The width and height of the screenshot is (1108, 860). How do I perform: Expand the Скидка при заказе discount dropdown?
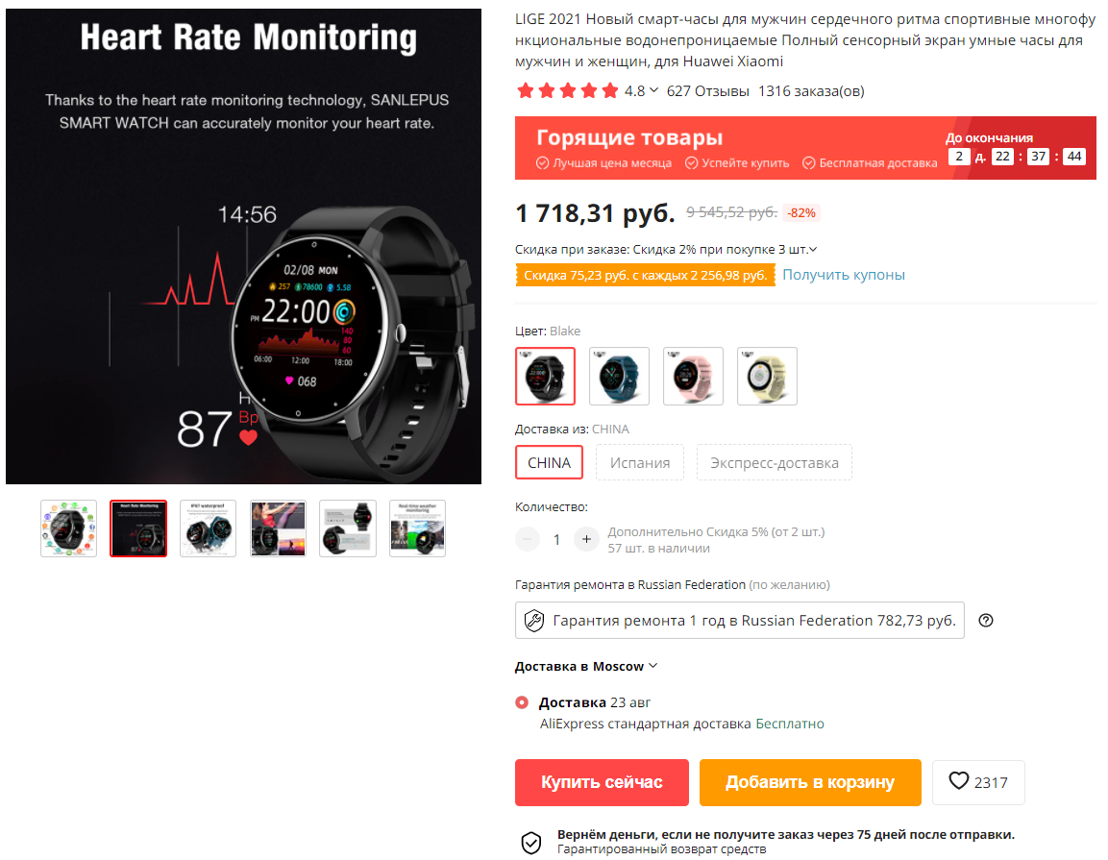[813, 250]
